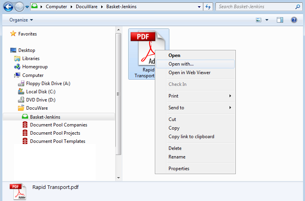Click the Libraries folder icon
This screenshot has height=201, width=305.
click(17, 59)
